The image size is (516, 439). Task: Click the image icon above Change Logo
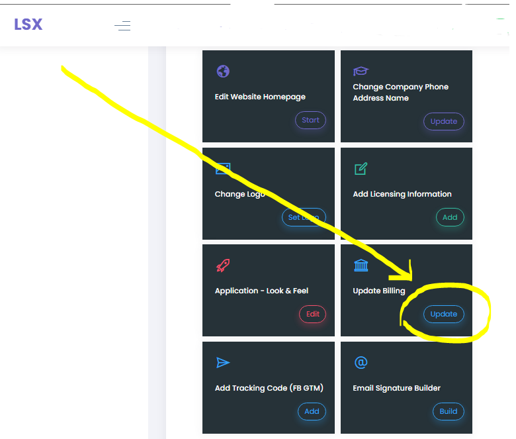tap(223, 169)
